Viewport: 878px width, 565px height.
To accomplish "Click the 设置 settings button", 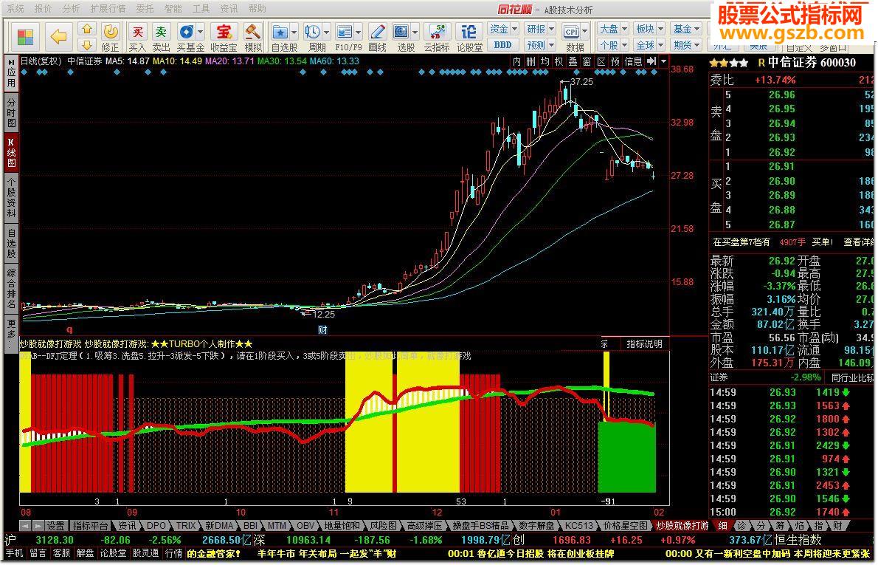I will [55, 526].
